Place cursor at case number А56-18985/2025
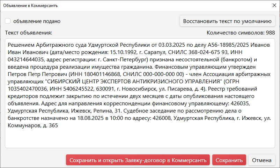The width and height of the screenshot is (280, 168). point(228,45)
